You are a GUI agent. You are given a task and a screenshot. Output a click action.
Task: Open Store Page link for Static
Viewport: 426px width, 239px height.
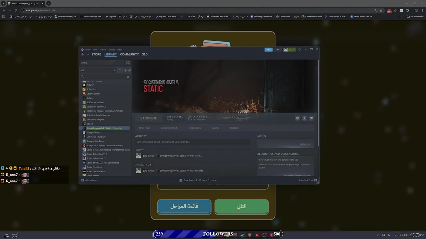pos(144,128)
